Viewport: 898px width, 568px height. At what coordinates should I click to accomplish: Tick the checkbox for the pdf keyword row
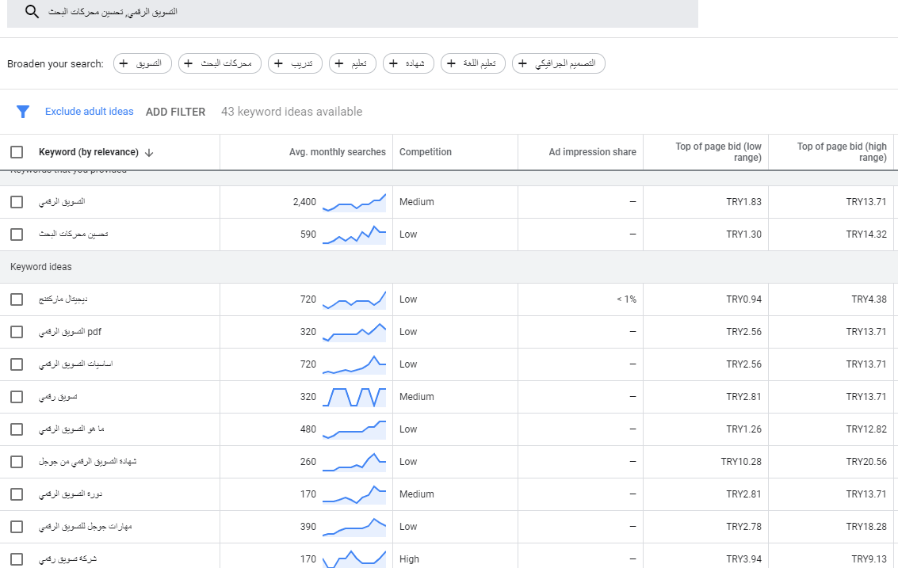tap(17, 331)
